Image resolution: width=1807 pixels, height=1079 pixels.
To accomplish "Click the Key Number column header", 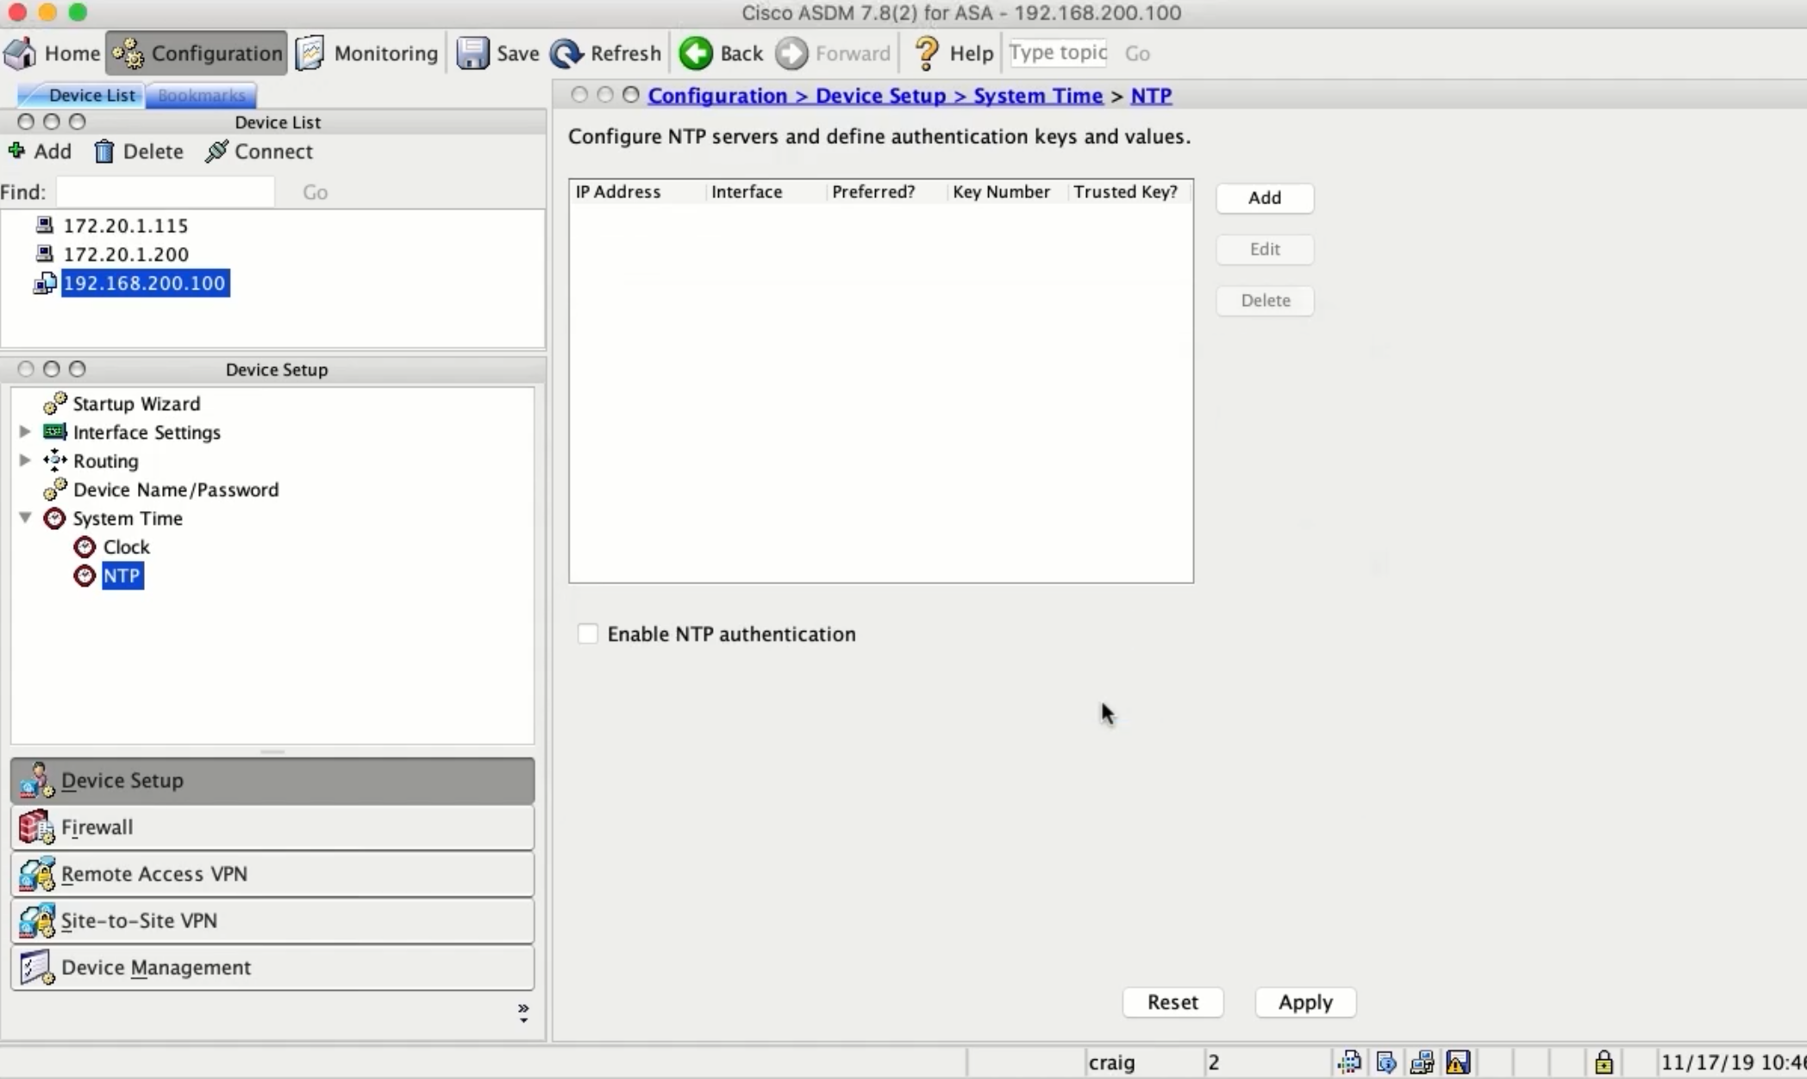I will (1007, 191).
